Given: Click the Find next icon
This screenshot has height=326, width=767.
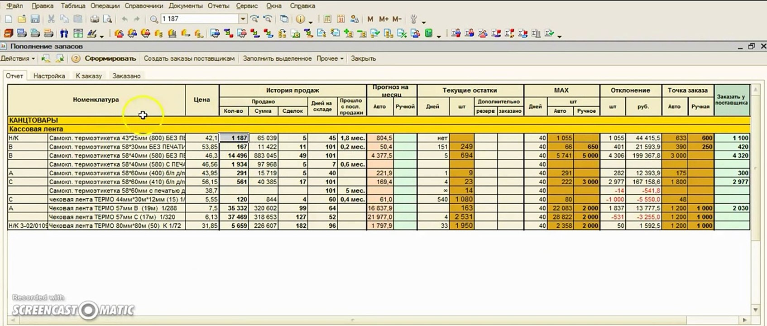Looking at the screenshot, I should point(254,19).
